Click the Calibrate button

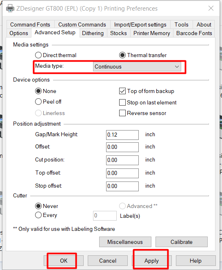pos(182,242)
